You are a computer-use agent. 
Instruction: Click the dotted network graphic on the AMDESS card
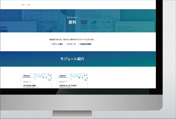(x=79, y=77)
